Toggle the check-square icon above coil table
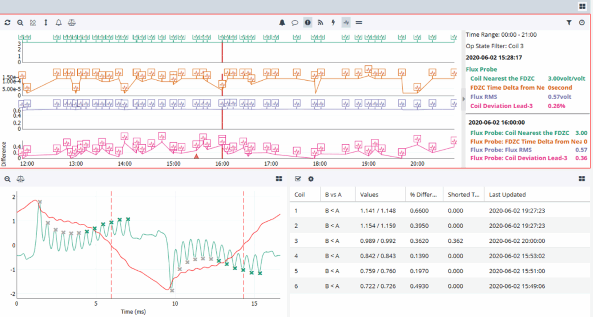The image size is (593, 317). (298, 179)
